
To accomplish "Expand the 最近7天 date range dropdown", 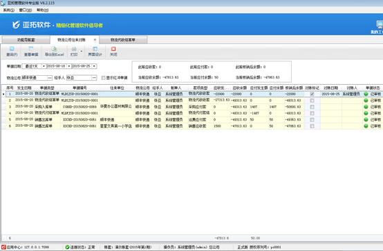I will pyautogui.click(x=44, y=66).
